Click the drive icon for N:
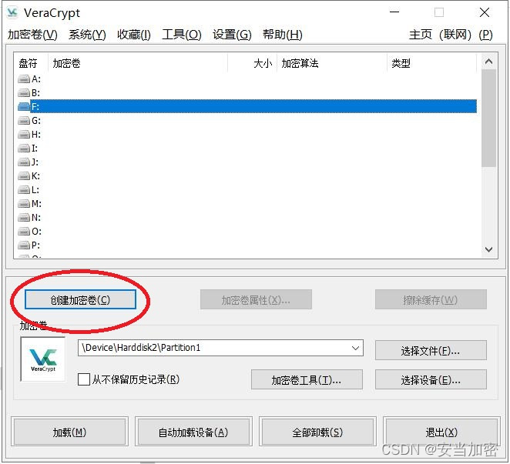 [24, 217]
